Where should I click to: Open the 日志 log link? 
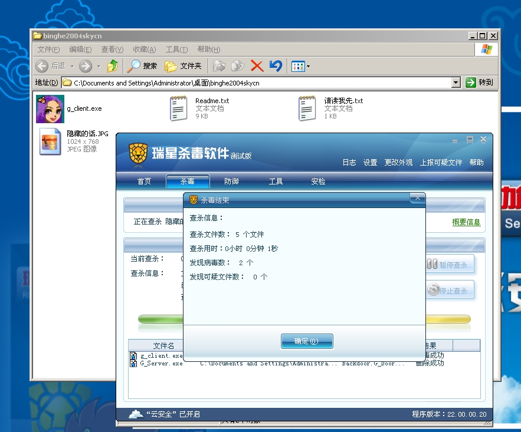[349, 163]
